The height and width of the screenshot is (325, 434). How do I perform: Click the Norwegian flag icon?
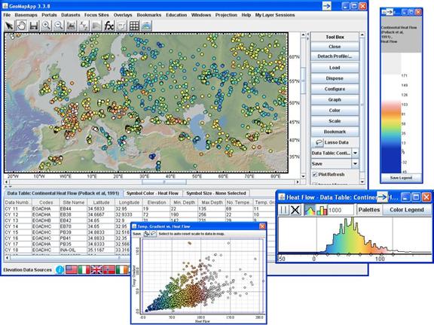108,270
